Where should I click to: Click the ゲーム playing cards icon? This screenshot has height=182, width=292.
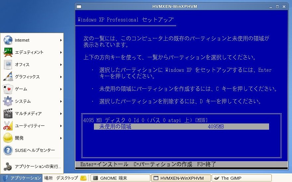point(8,89)
